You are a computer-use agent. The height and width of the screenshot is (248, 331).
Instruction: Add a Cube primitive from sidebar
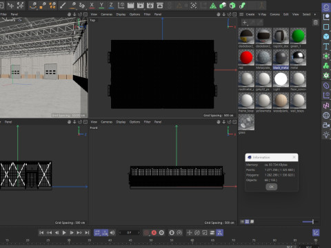point(326,37)
